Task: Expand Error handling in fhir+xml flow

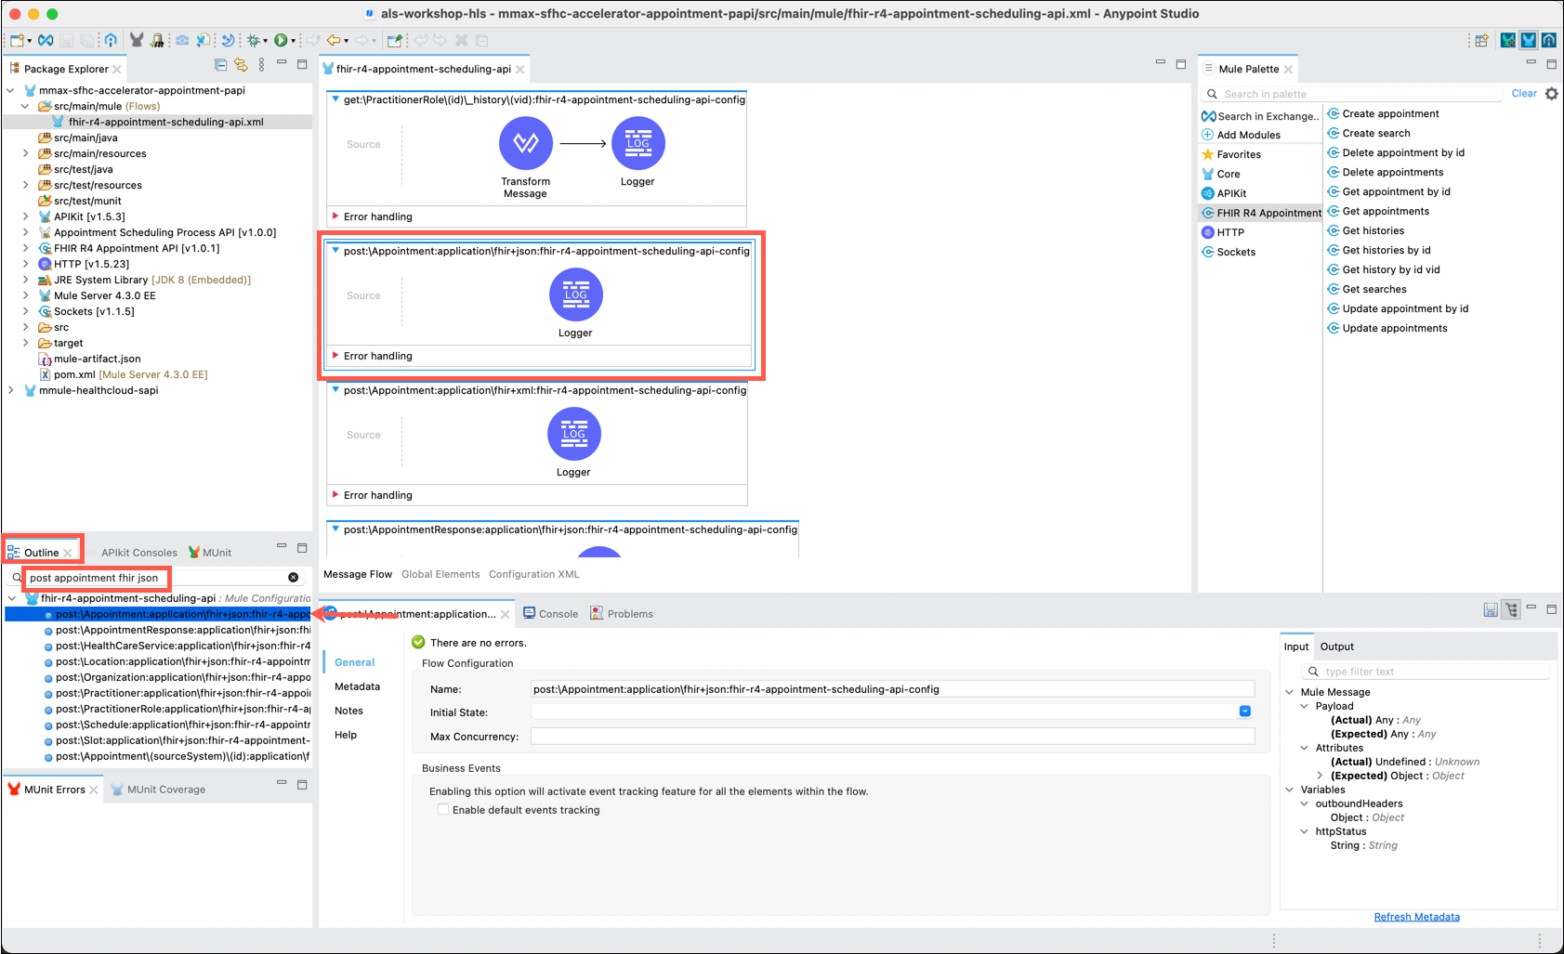Action: (335, 495)
